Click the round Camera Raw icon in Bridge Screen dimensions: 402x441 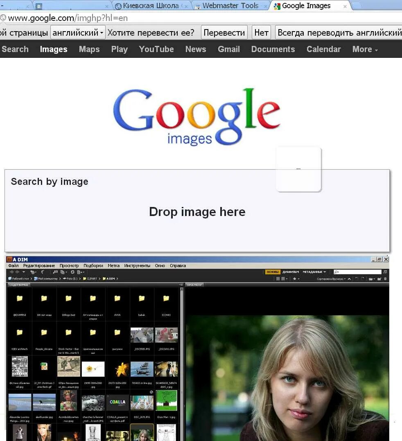72,272
